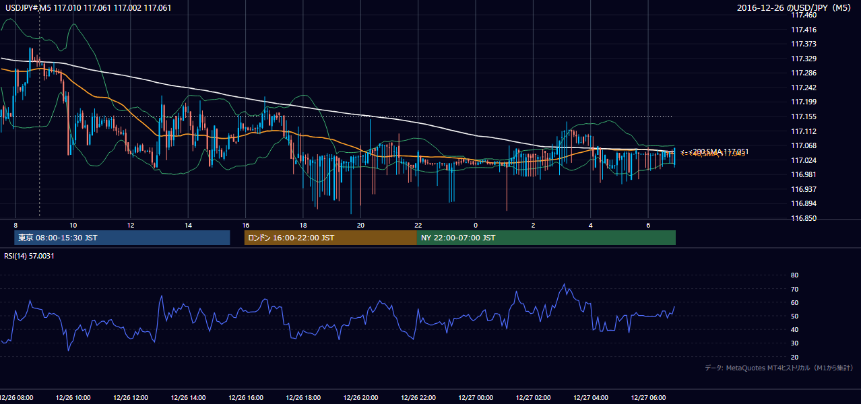Click the 12/26 18:00 date label

click(x=303, y=397)
